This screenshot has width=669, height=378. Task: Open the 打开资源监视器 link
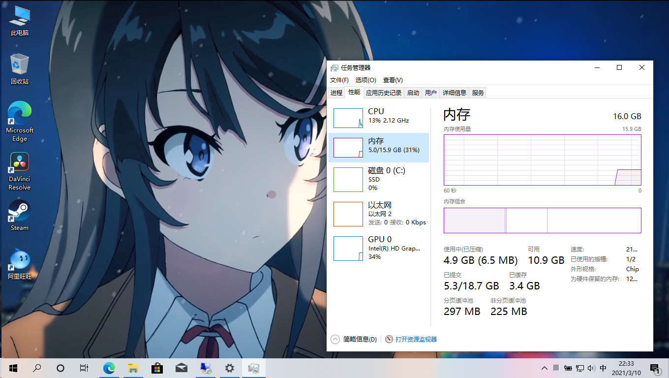416,339
